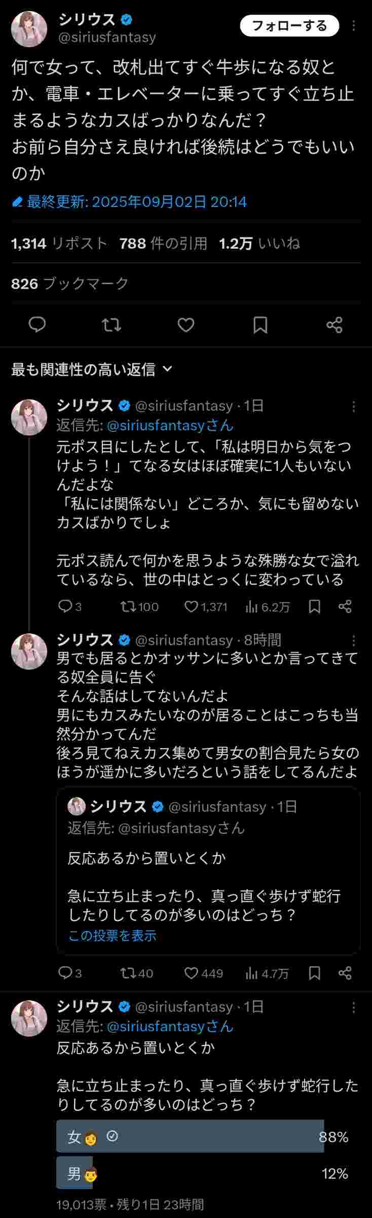This screenshot has width=372, height=1218.
Task: Open more options on the 8時間 reply
Action: [x=354, y=640]
